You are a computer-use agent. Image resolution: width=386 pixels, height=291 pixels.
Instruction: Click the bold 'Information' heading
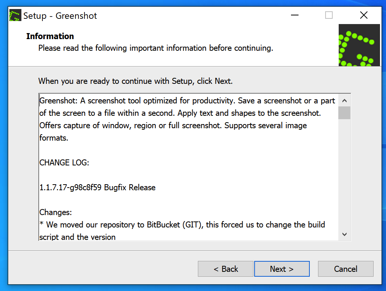50,36
